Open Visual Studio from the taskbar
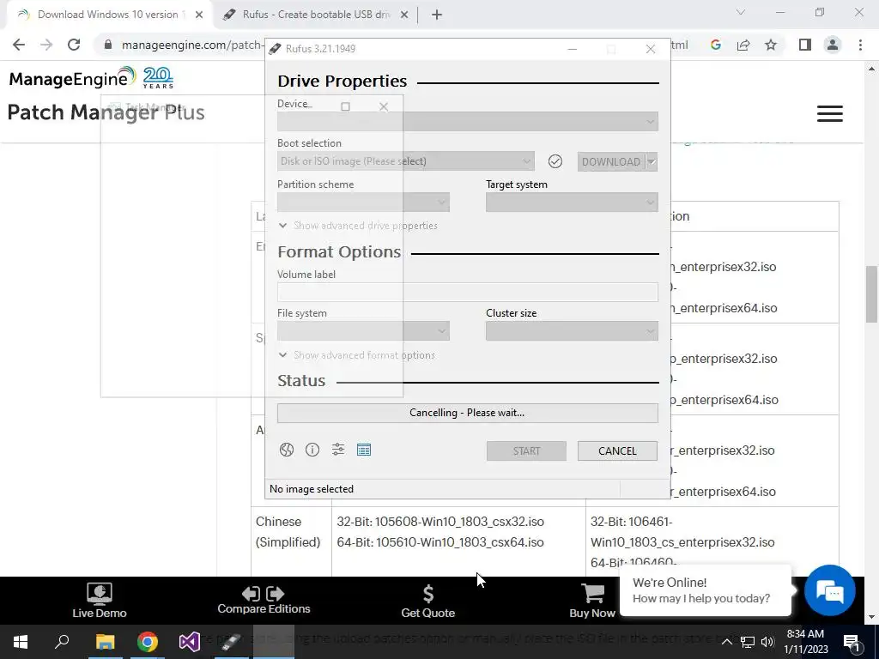 [190, 642]
